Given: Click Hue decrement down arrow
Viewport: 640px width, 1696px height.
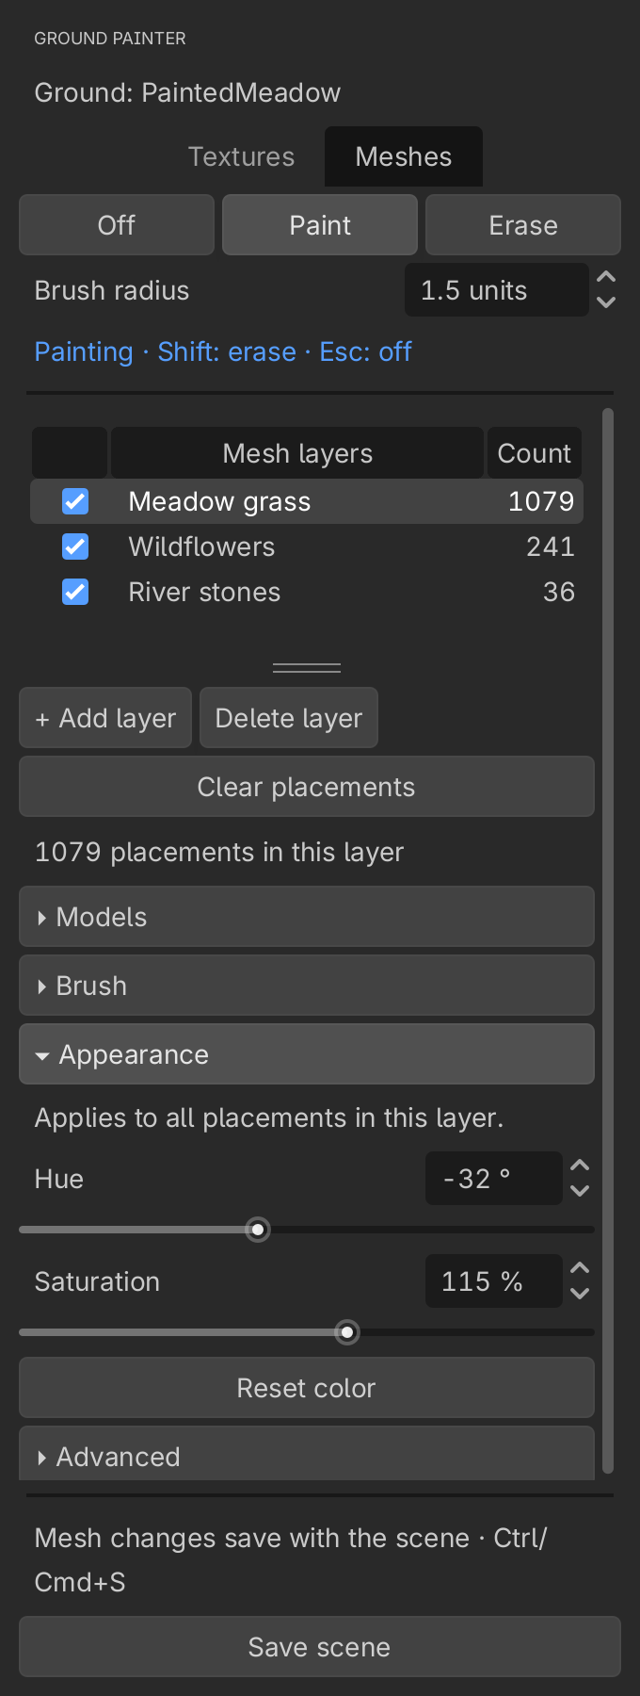Looking at the screenshot, I should 580,1191.
